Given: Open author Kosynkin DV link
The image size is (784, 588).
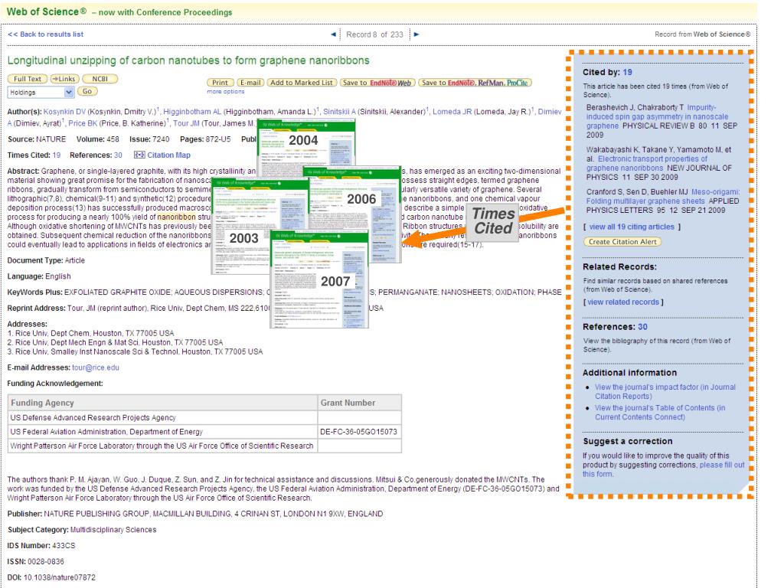Looking at the screenshot, I should (64, 112).
